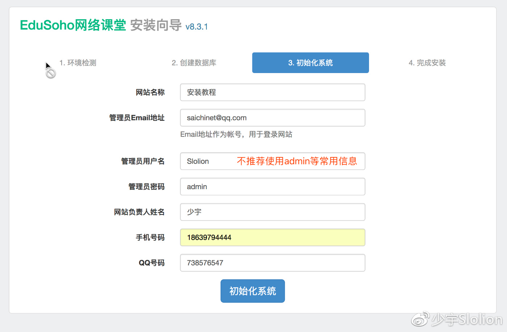Focus the 管理员密码 input field
This screenshot has width=507, height=332.
[273, 187]
